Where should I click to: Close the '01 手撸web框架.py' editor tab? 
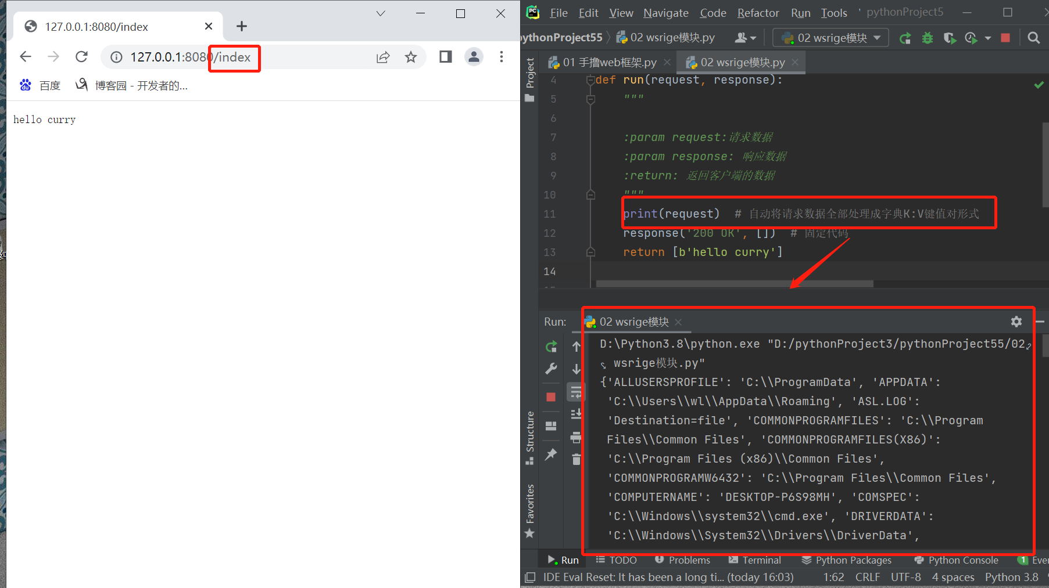pos(667,62)
